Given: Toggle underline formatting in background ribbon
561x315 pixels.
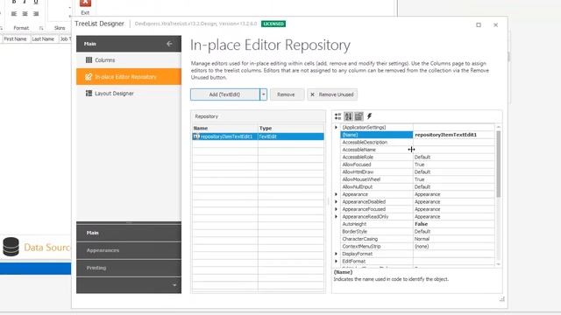Looking at the screenshot, I should click(x=36, y=2).
